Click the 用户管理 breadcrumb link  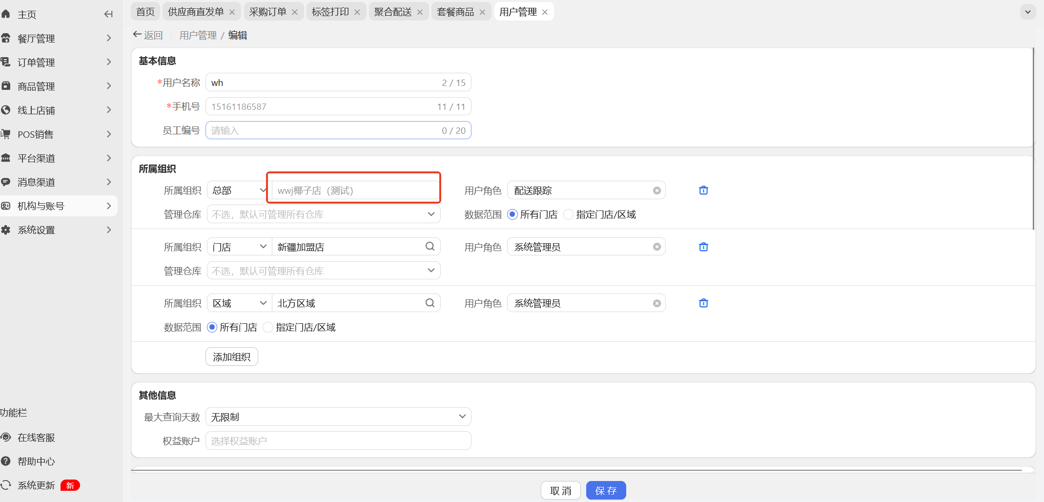click(x=198, y=35)
